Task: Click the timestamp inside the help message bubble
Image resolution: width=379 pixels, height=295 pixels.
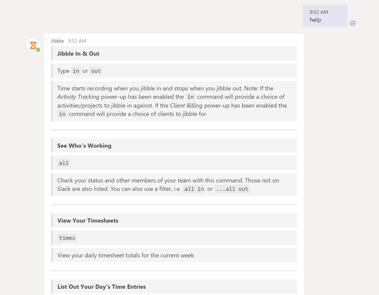Action: (319, 12)
